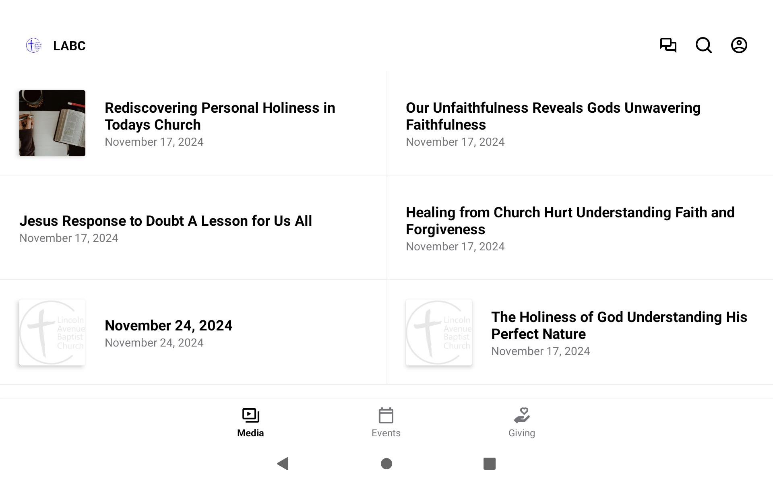Open Our Unfaithfulness Reveals Gods Unwavering Faithfulness
773x483 pixels.
click(x=553, y=116)
